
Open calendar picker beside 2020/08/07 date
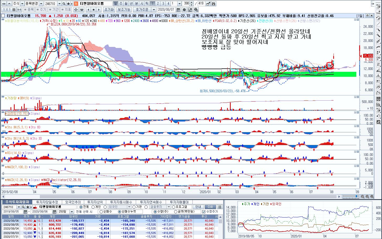pyautogui.click(x=178, y=10)
